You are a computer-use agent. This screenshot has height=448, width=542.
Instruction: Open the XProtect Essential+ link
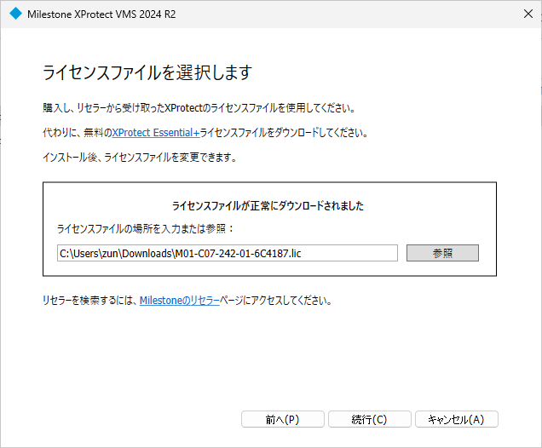coord(156,133)
